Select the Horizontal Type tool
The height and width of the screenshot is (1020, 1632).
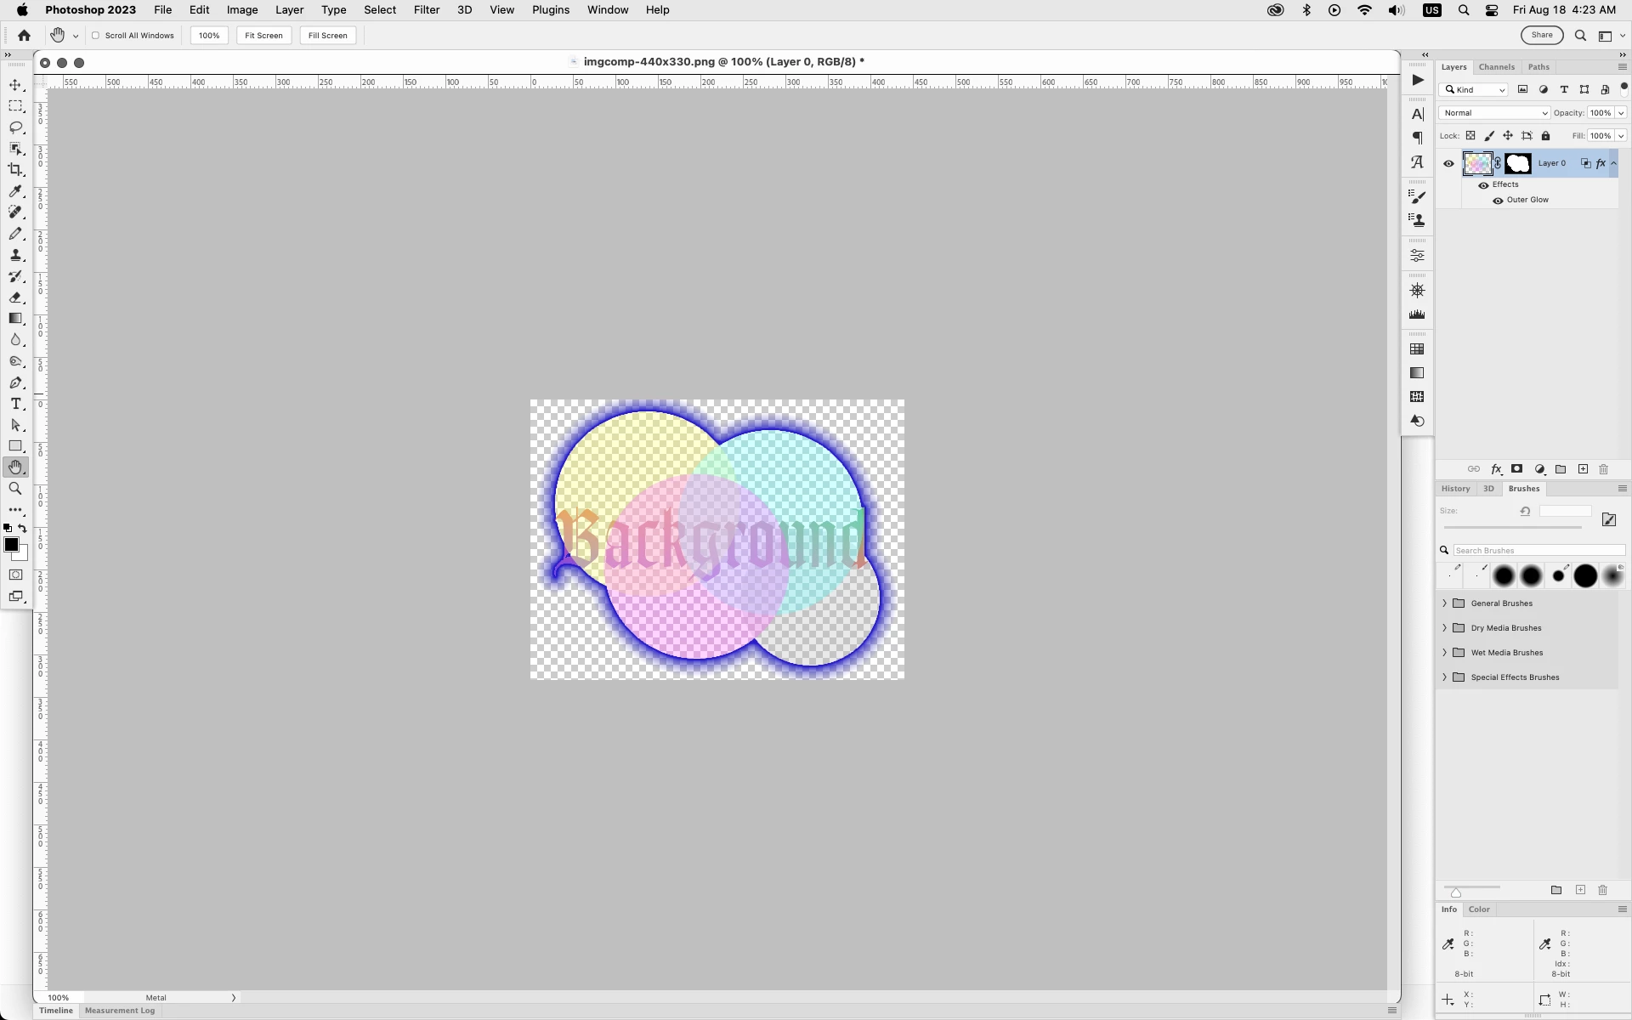click(15, 404)
